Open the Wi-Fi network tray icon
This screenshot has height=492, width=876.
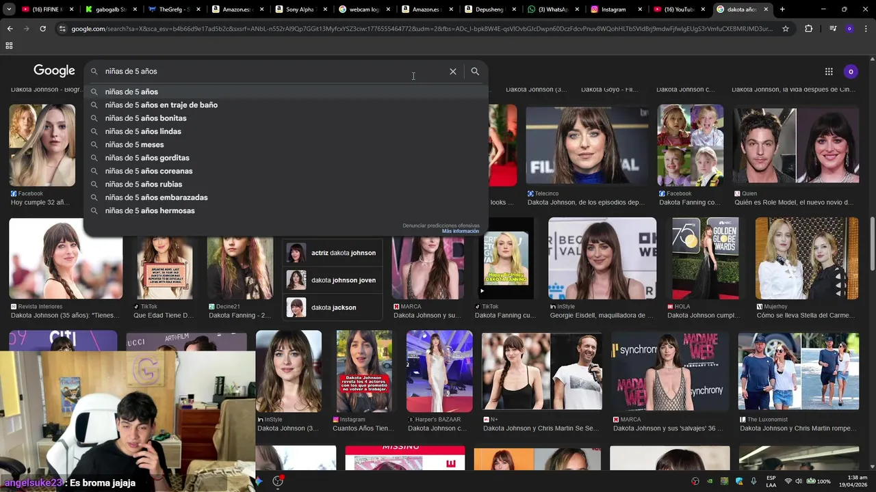coord(788,481)
